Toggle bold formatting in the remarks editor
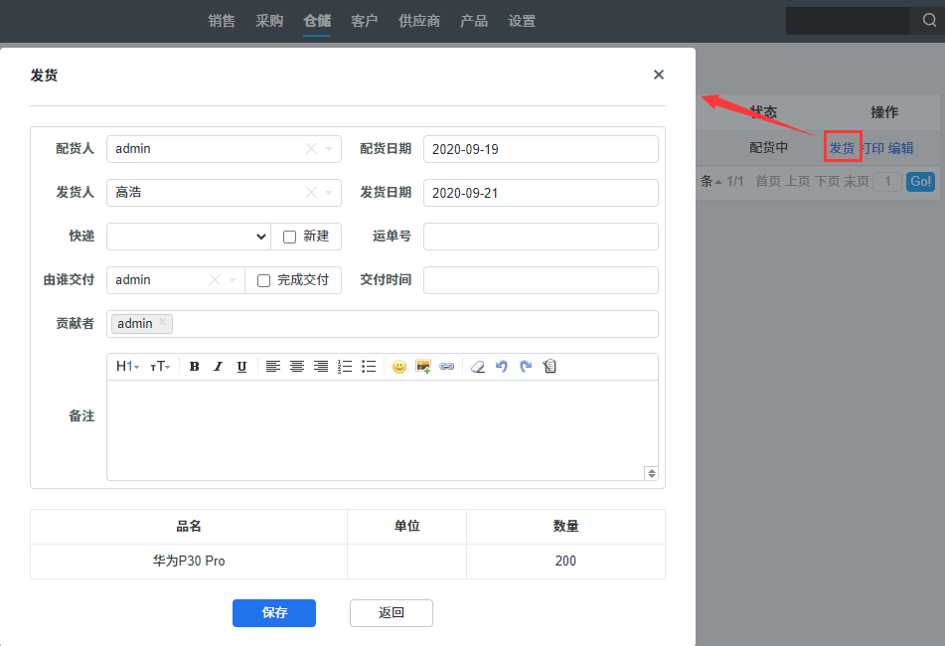Screen dimensions: 945x646 [195, 367]
